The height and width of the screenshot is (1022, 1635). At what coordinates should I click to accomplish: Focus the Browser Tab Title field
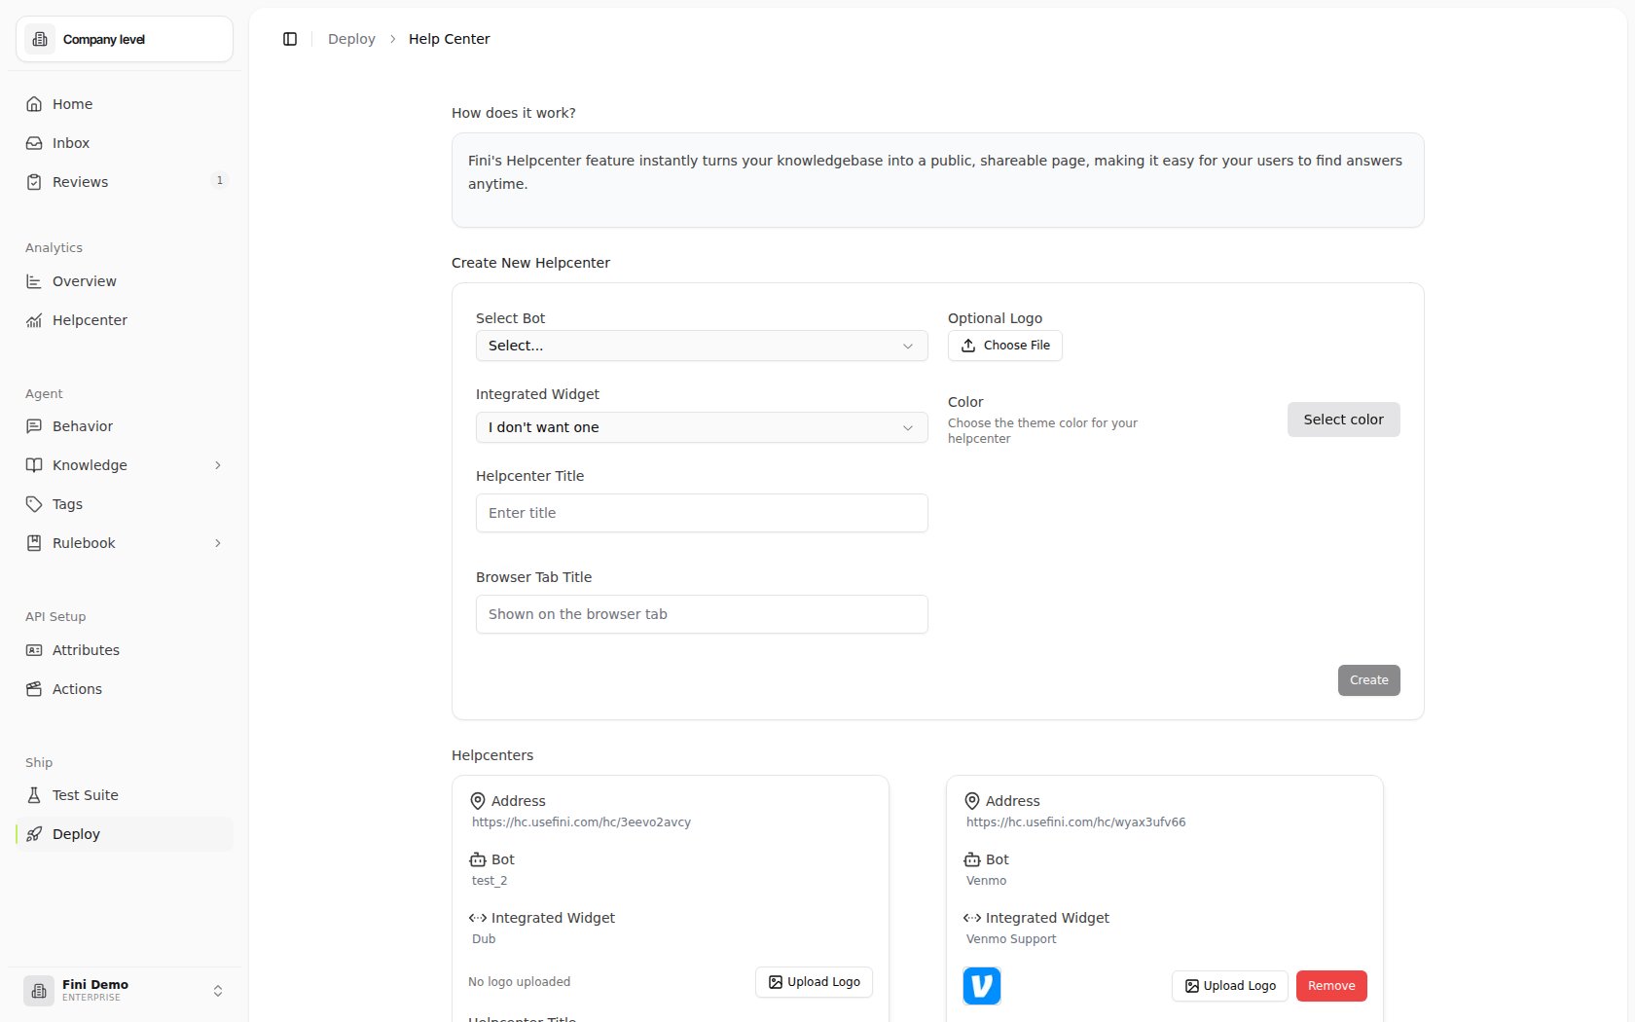coord(702,614)
